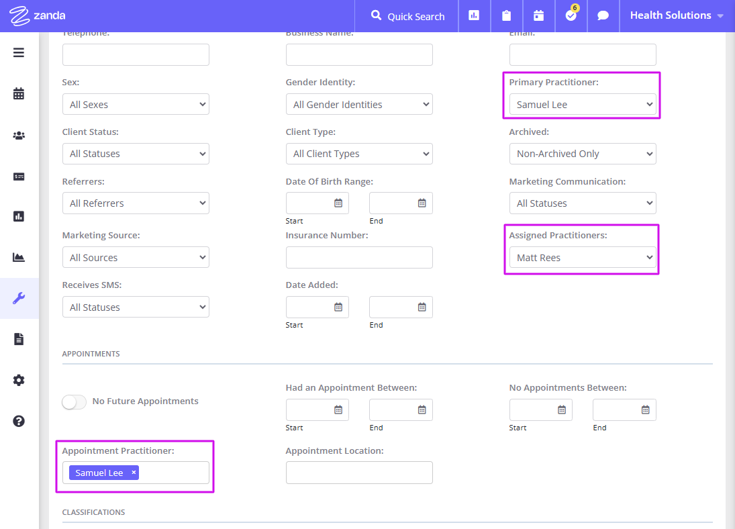The height and width of the screenshot is (529, 735).
Task: Open the Date Added start date picker
Action: [x=340, y=307]
